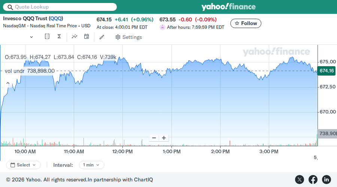337x187 pixels.
Task: Click the 672.50 price axis label
Action: 328,87
